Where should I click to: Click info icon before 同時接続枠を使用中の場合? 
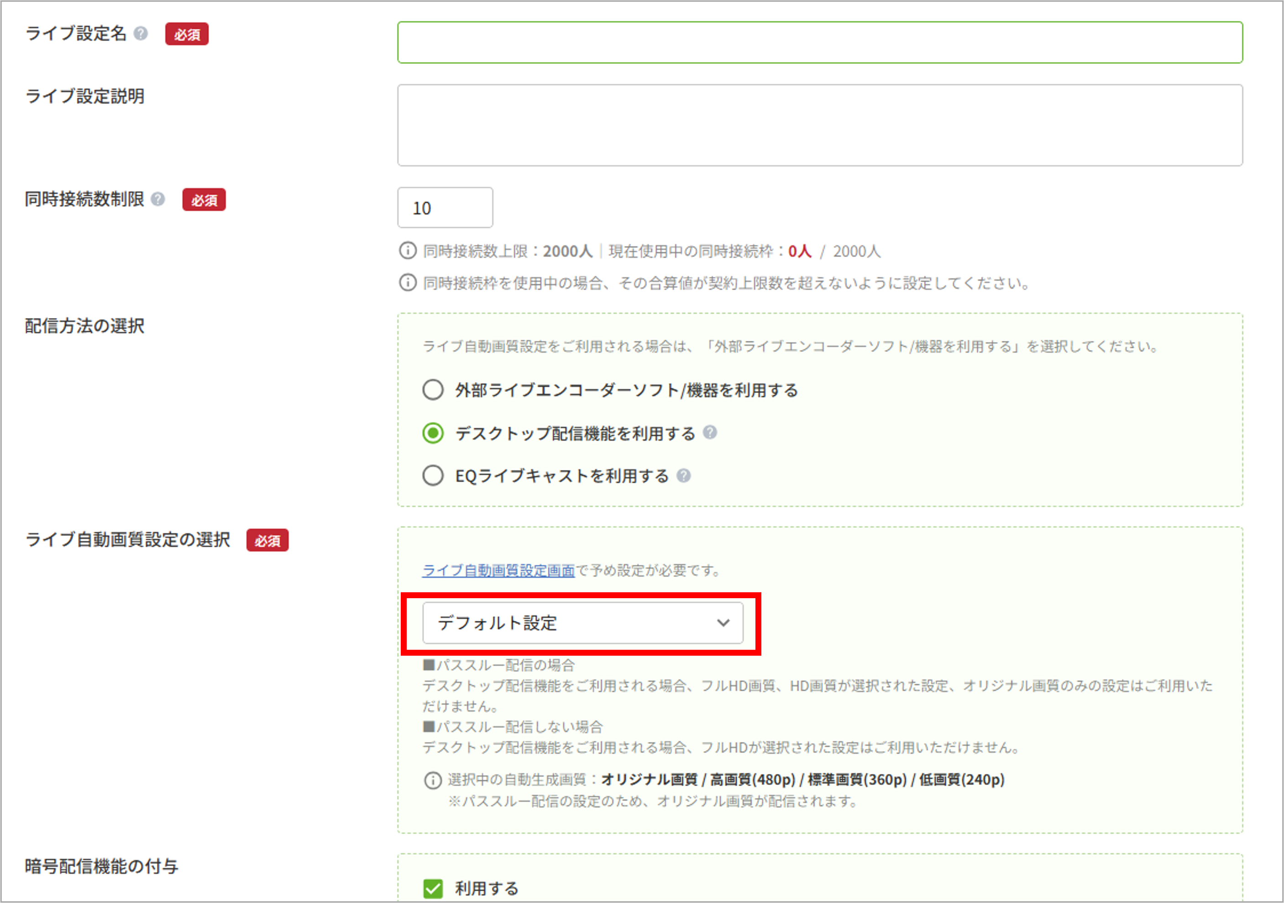tap(408, 282)
